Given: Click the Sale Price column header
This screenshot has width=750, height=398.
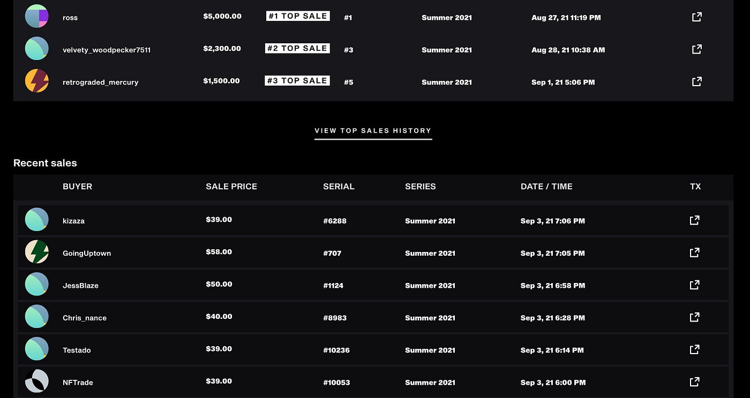Looking at the screenshot, I should coord(231,187).
